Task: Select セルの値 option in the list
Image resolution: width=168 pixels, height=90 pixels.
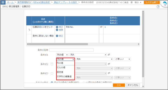Action: [66, 67]
